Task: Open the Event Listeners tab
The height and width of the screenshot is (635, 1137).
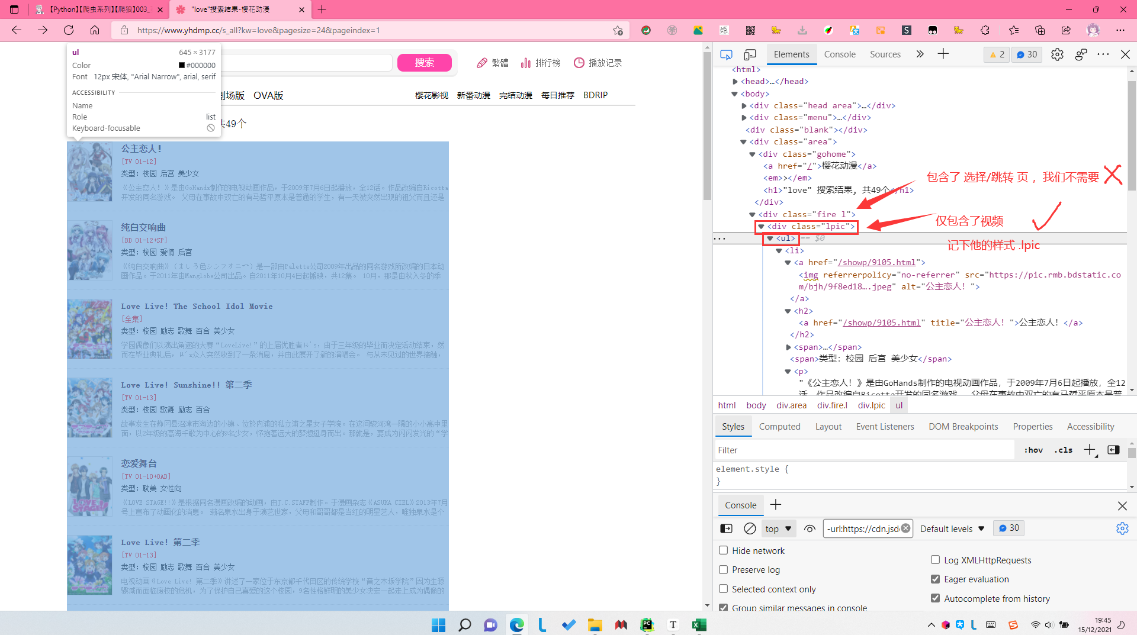Action: 885,427
